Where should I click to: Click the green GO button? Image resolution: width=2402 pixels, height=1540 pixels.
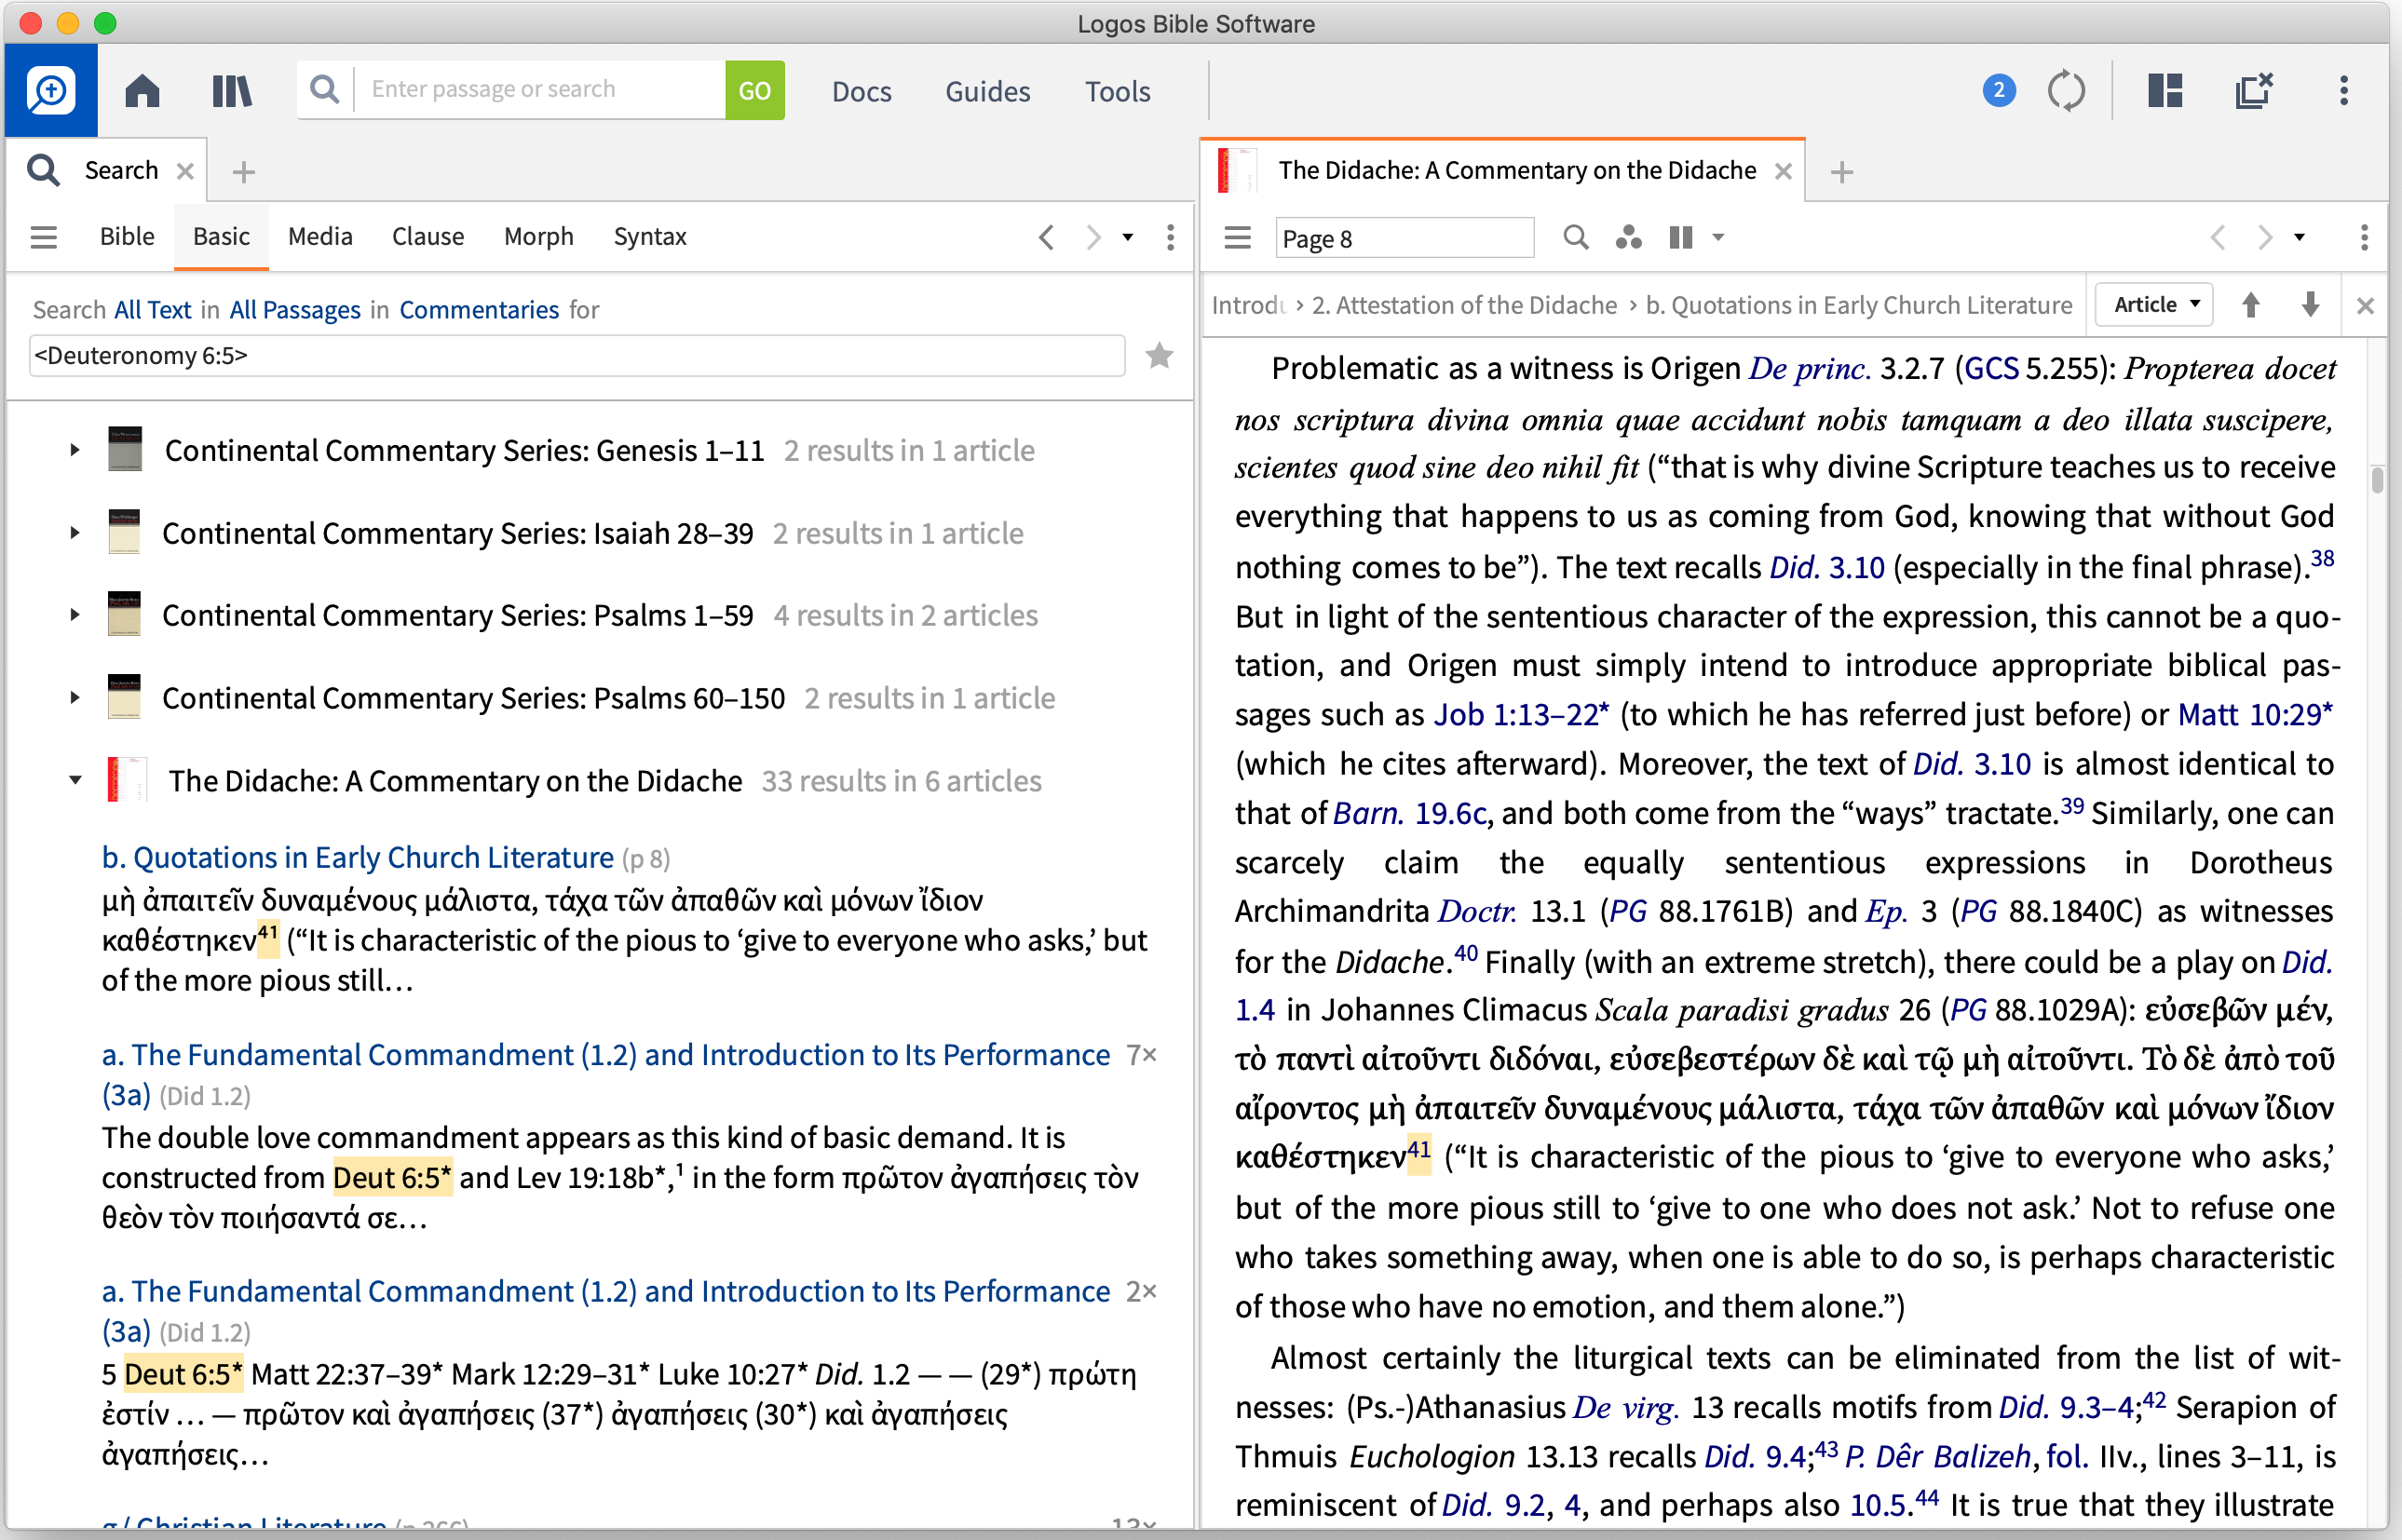(x=754, y=90)
